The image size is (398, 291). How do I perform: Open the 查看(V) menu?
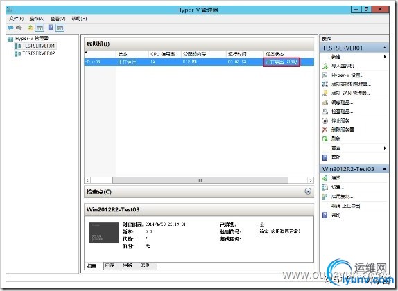pos(58,19)
